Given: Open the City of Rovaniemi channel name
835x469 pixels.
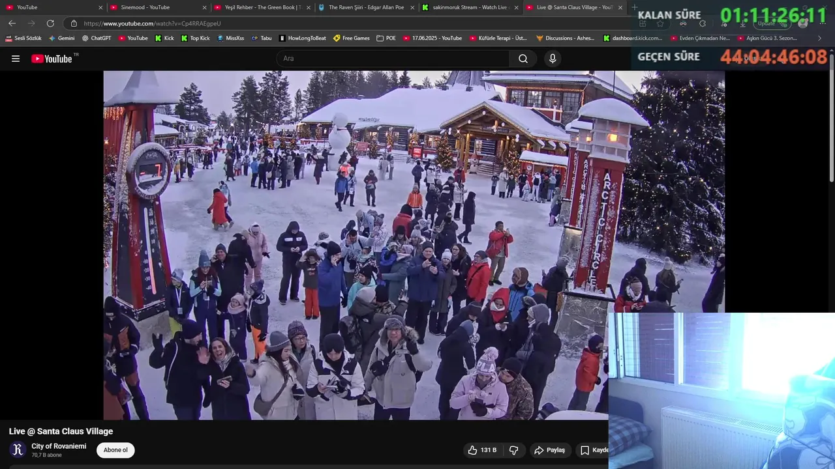Looking at the screenshot, I should click(x=59, y=446).
